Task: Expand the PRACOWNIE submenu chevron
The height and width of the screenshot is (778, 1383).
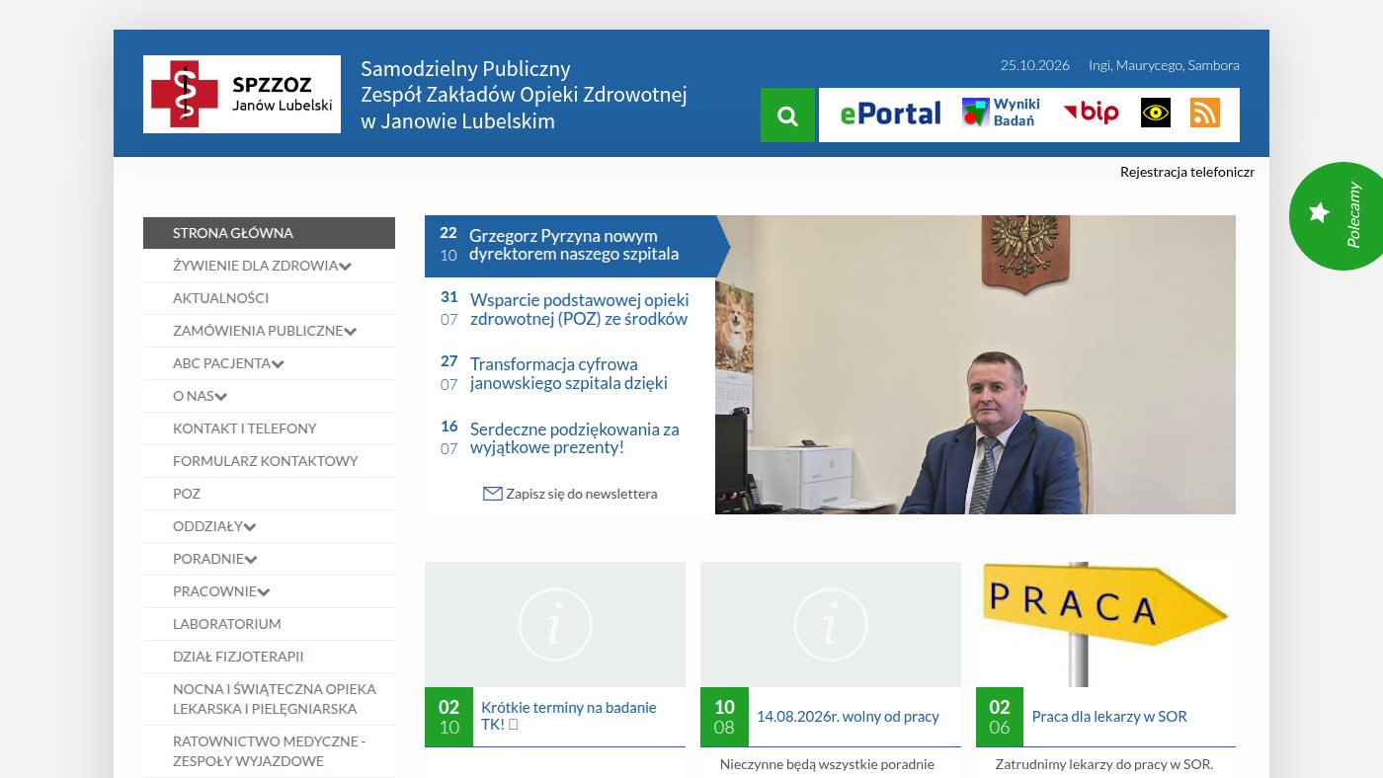Action: (265, 592)
